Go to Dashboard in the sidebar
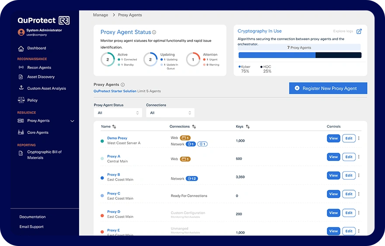Screen dimensions: 385x246 [x=37, y=48]
